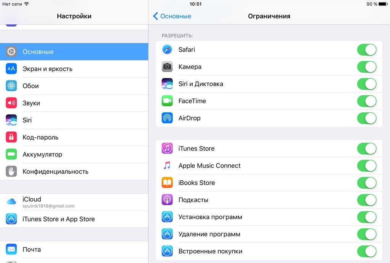Image resolution: width=390 pixels, height=263 pixels.
Task: Tap the Ограничения page title
Action: [269, 16]
